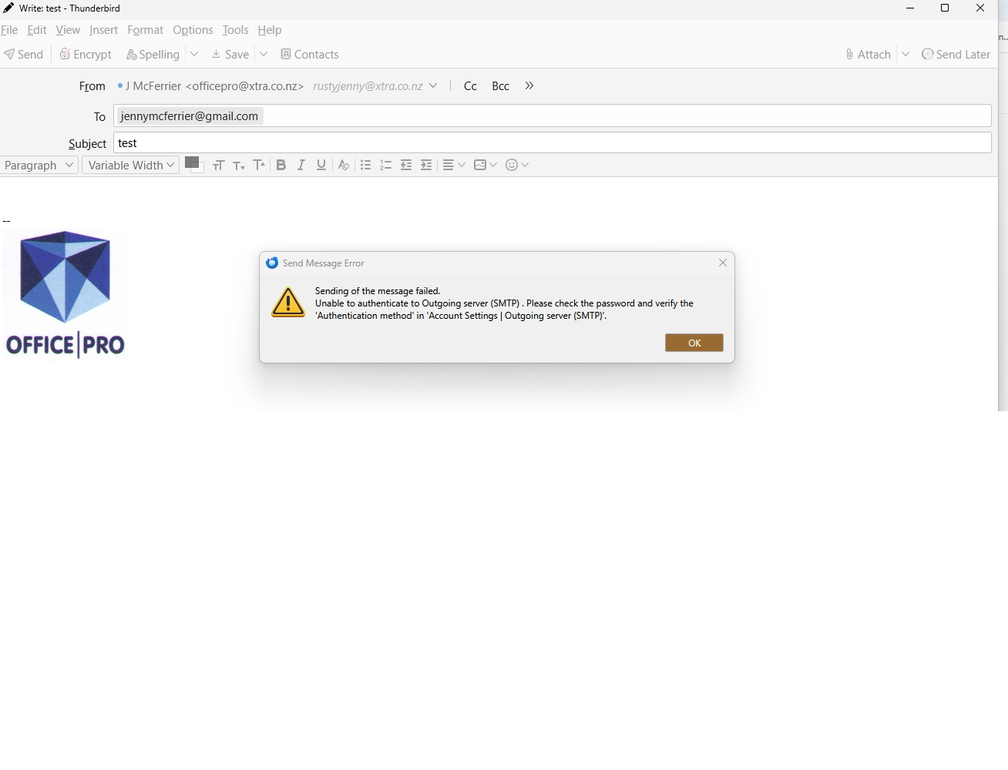The width and height of the screenshot is (1008, 770).
Task: Close the Send Message Error dialog
Action: click(x=723, y=263)
